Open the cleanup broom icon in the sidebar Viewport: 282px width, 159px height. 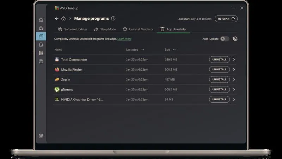click(x=41, y=28)
